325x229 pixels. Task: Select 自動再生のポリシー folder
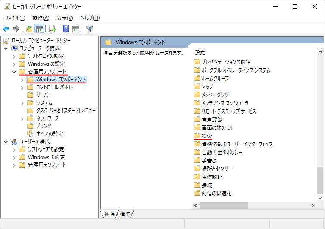[x=222, y=152]
